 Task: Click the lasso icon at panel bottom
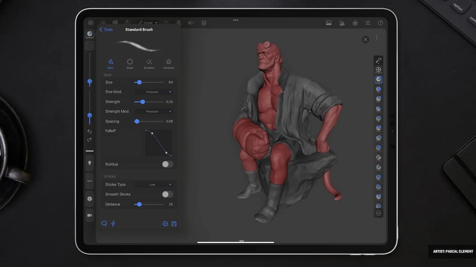[104, 224]
